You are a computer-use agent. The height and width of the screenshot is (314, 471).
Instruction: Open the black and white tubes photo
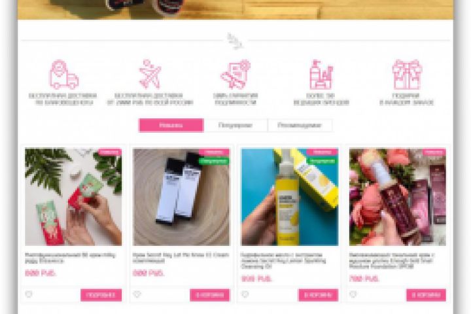click(x=181, y=197)
